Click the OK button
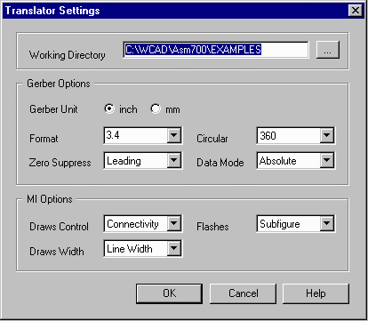The image size is (368, 321). point(169,293)
